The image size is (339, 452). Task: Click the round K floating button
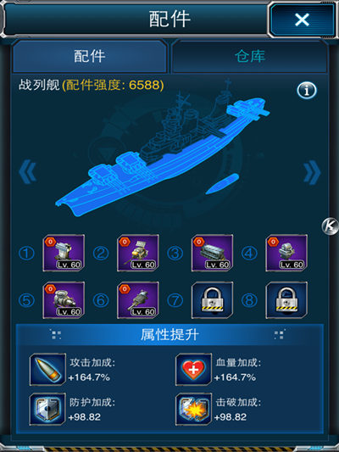tap(330, 226)
